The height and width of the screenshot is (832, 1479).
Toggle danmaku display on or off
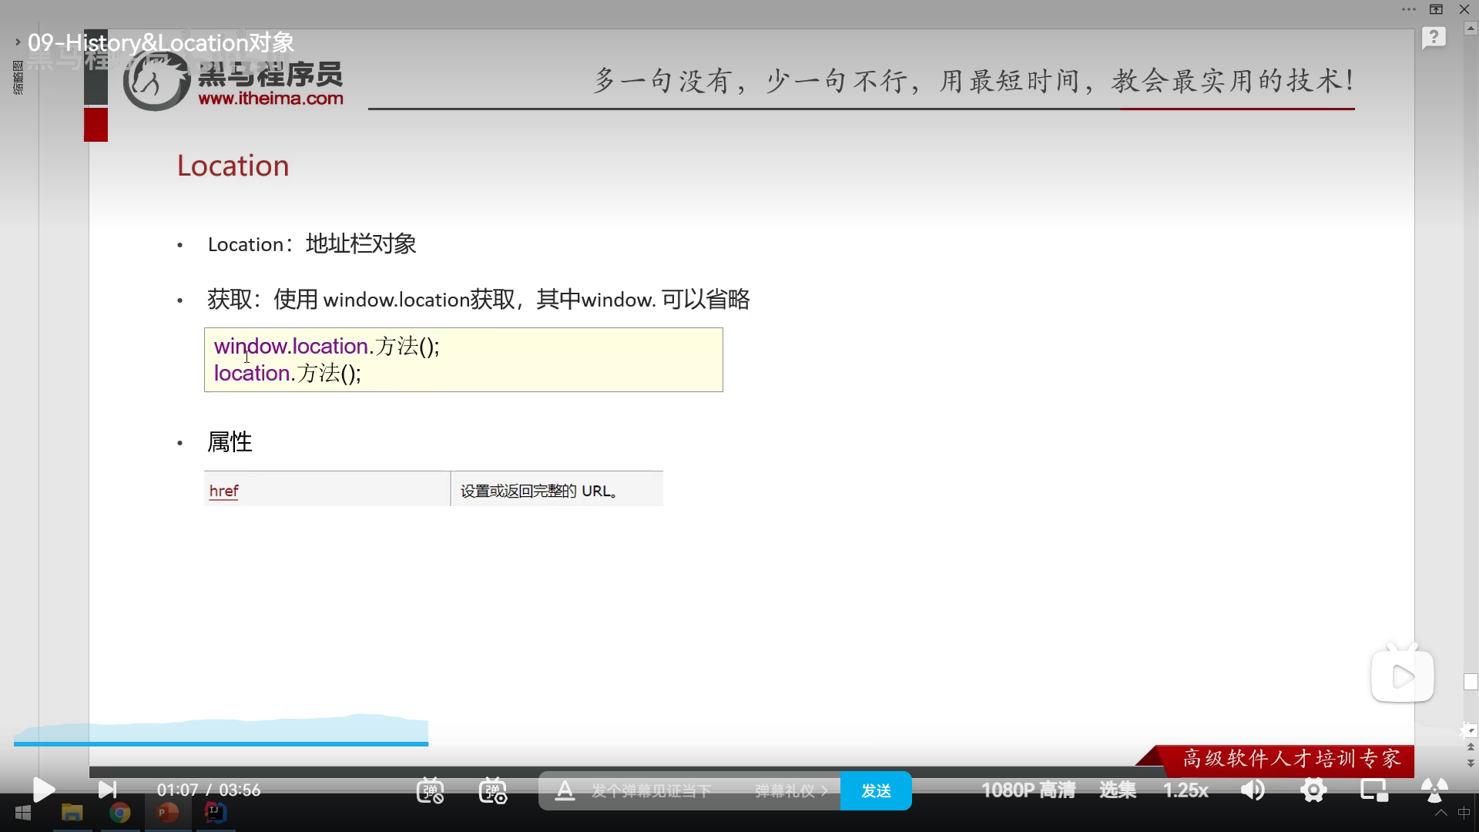(x=430, y=790)
